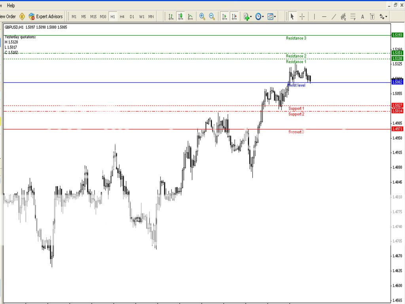Image resolution: width=405 pixels, height=304 pixels.
Task: Toggle chart auto scroll
Action: [x=225, y=17]
